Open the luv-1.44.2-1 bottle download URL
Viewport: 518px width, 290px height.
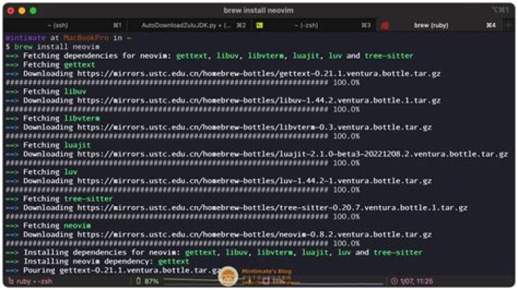pyautogui.click(x=255, y=181)
